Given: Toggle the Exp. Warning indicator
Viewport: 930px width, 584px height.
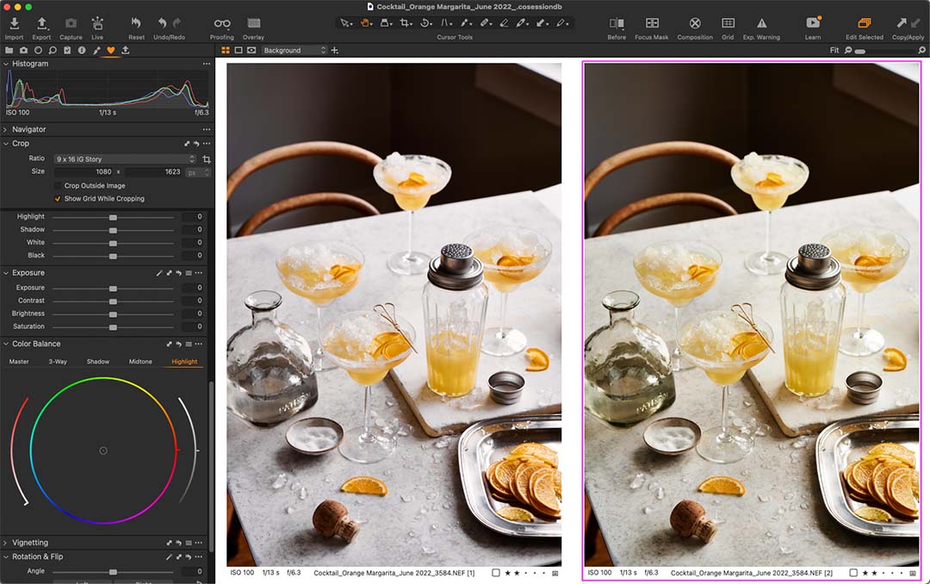Looking at the screenshot, I should pos(761,23).
